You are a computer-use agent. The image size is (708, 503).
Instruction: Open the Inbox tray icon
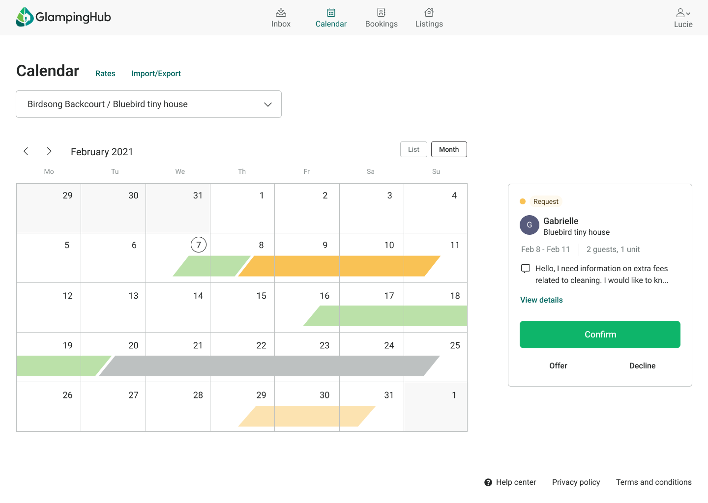[281, 12]
